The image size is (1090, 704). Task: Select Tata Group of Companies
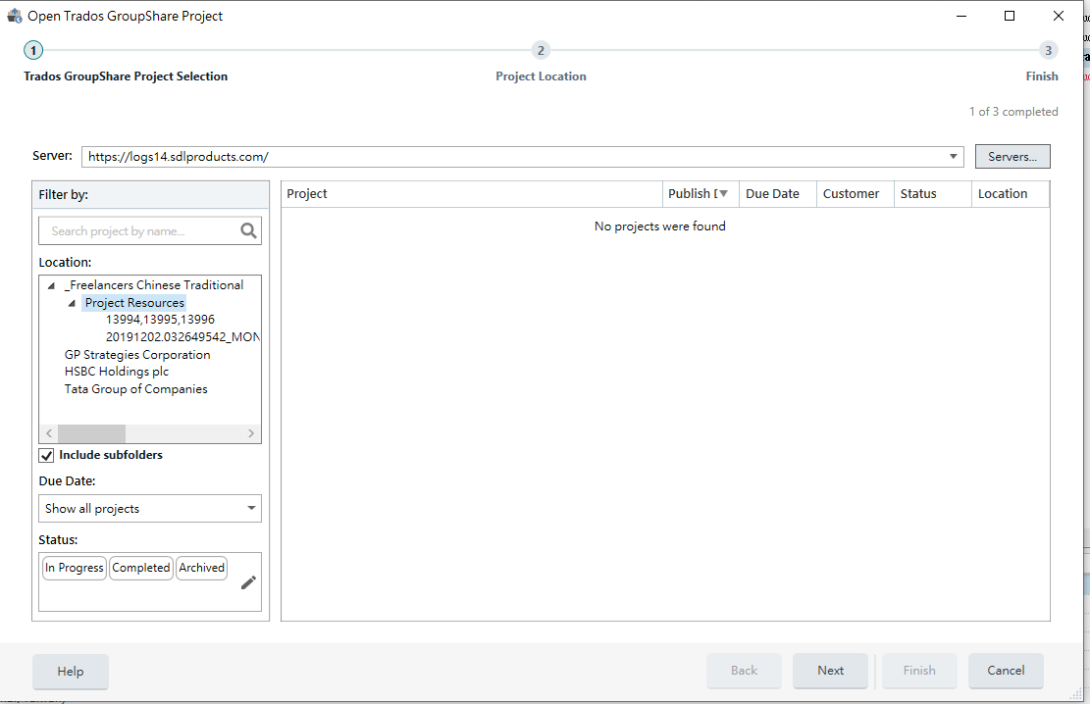(135, 389)
